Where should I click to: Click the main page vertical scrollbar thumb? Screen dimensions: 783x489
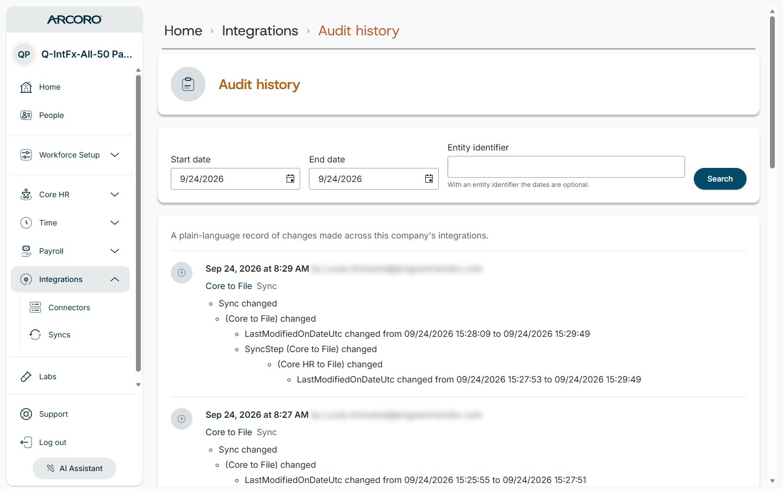click(x=772, y=92)
